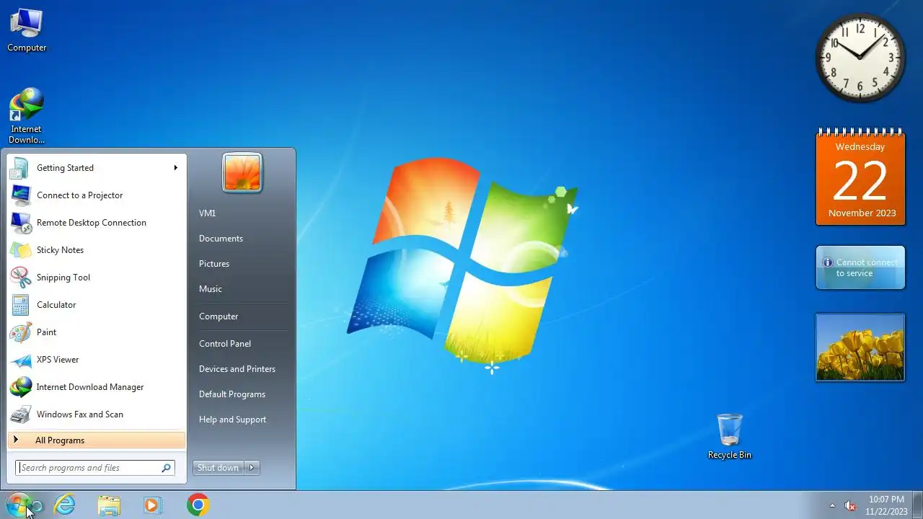Launch Connect to a Projector
The width and height of the screenshot is (923, 519).
(97, 195)
